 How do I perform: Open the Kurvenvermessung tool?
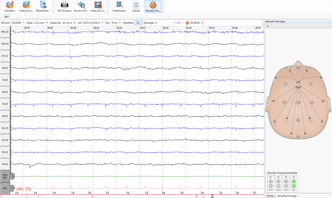pyautogui.click(x=81, y=6)
